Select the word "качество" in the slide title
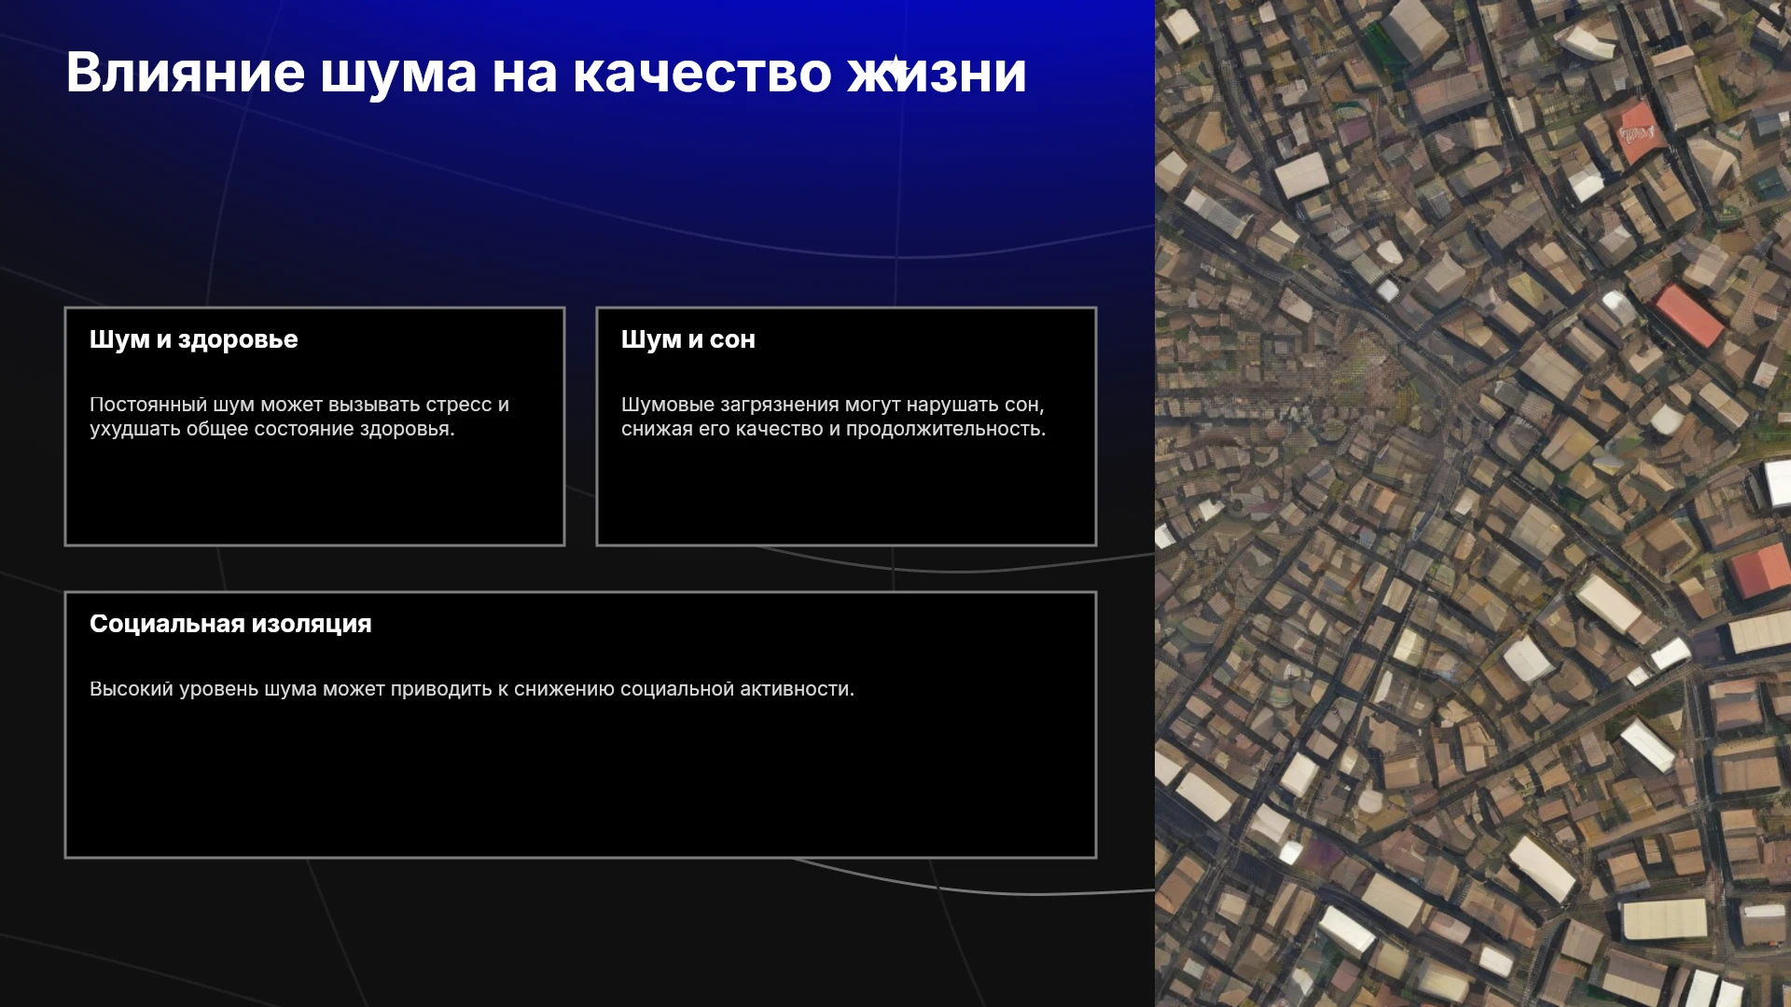This screenshot has width=1791, height=1007. pyautogui.click(x=701, y=73)
